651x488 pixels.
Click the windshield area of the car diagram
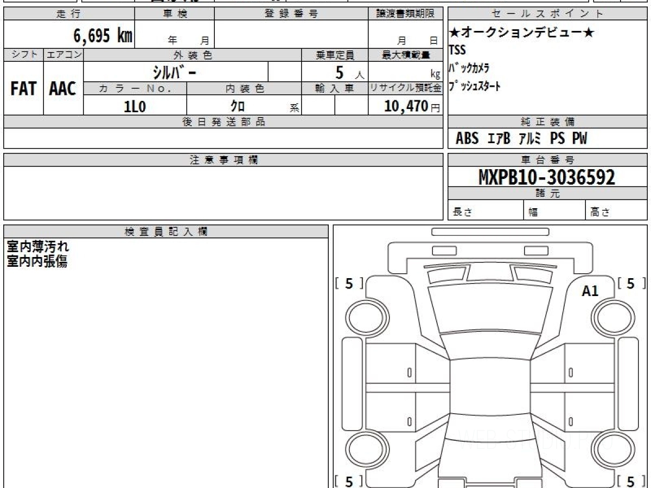489,309
